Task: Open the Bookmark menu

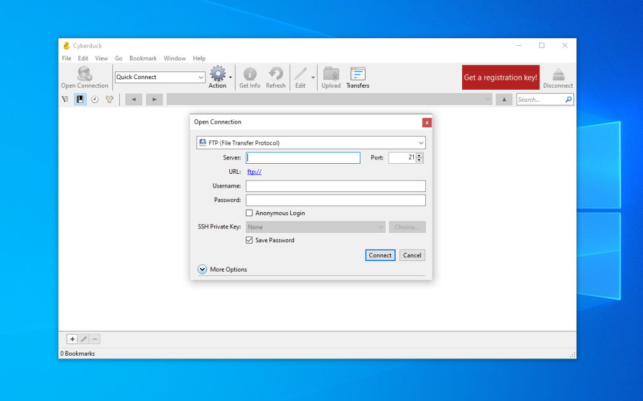Action: [143, 58]
